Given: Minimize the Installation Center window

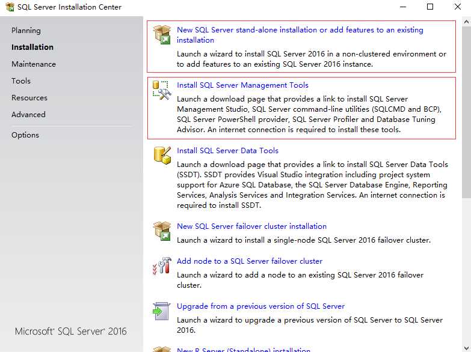Looking at the screenshot, I should (403, 7).
